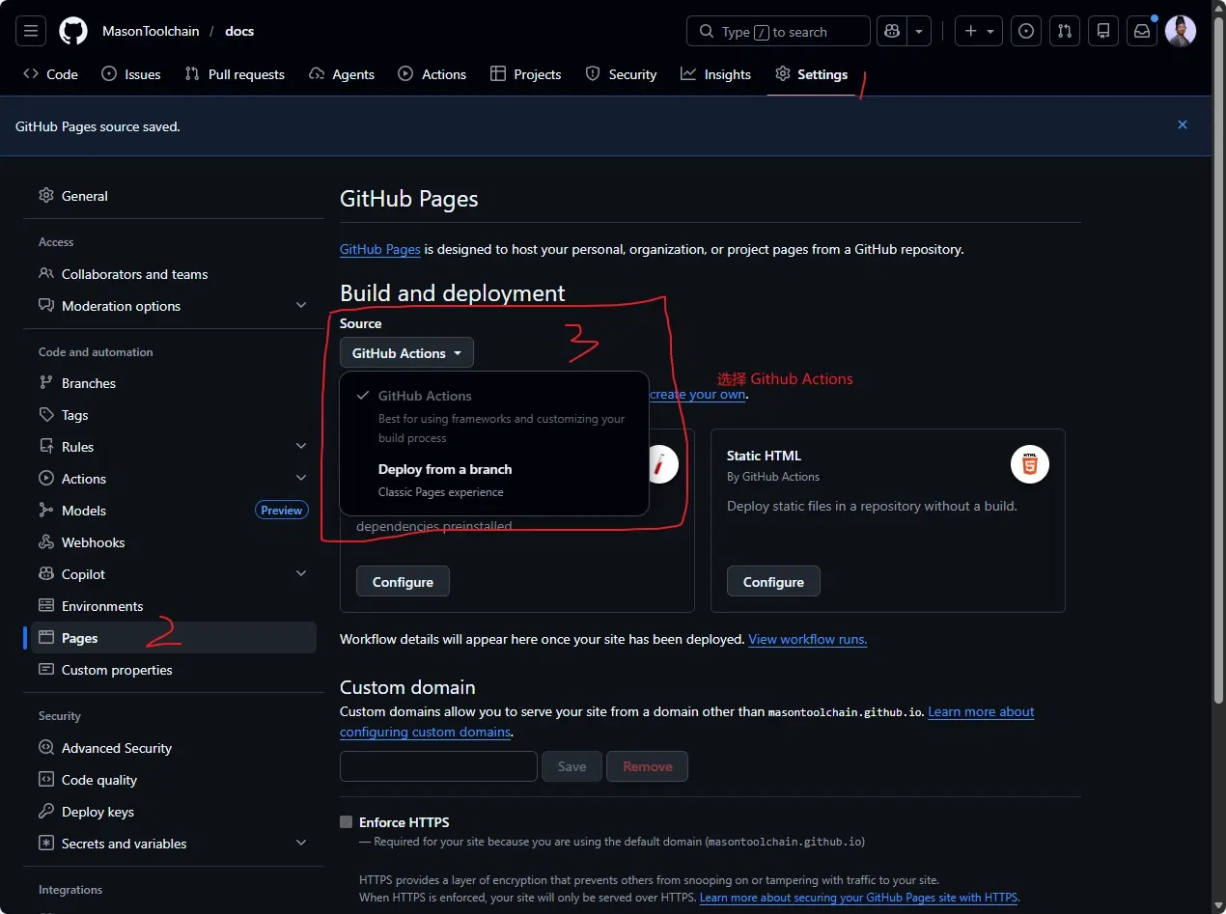The image size is (1226, 914).
Task: Open Advanced Security settings
Action: 174,748
